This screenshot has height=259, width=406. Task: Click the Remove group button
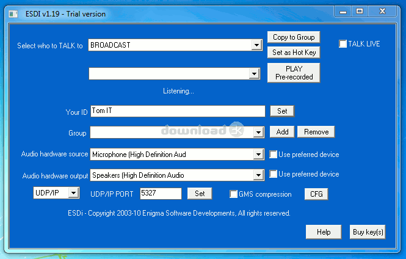316,132
